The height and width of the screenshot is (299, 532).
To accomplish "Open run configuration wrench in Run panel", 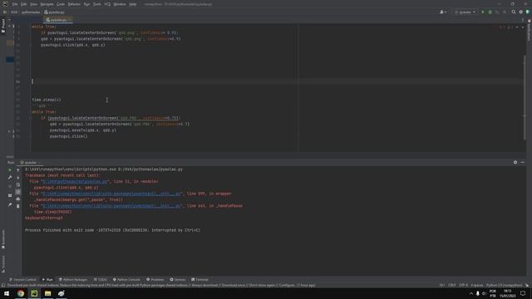I will [10, 177].
